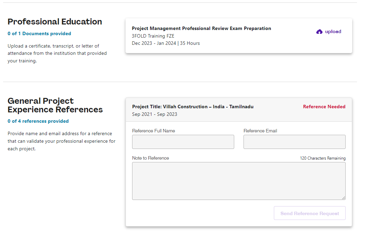The image size is (367, 232).
Task: Click the Project Management Professional Review Exam title
Action: point(201,29)
